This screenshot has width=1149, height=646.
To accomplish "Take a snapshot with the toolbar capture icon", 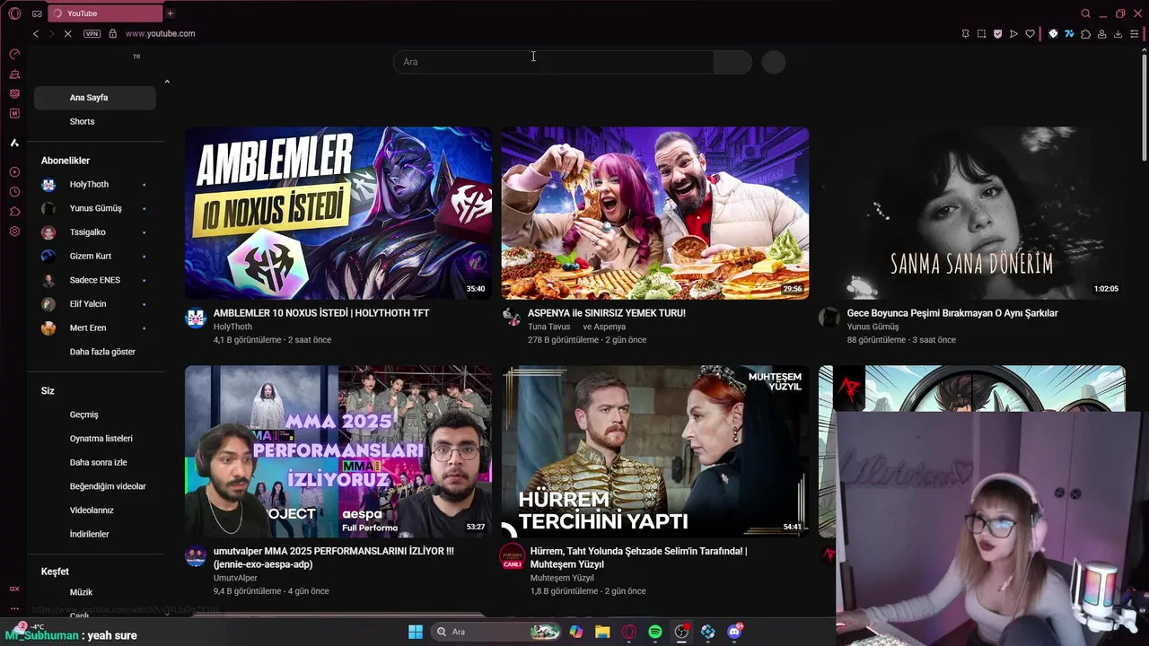I will coord(981,34).
